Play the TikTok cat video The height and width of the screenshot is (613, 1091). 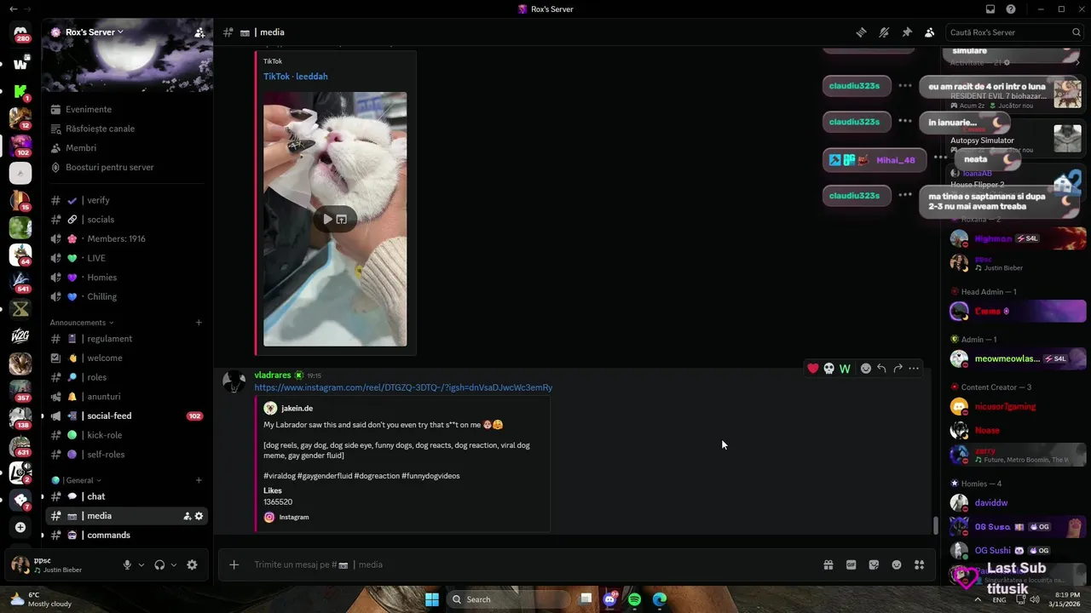(327, 219)
